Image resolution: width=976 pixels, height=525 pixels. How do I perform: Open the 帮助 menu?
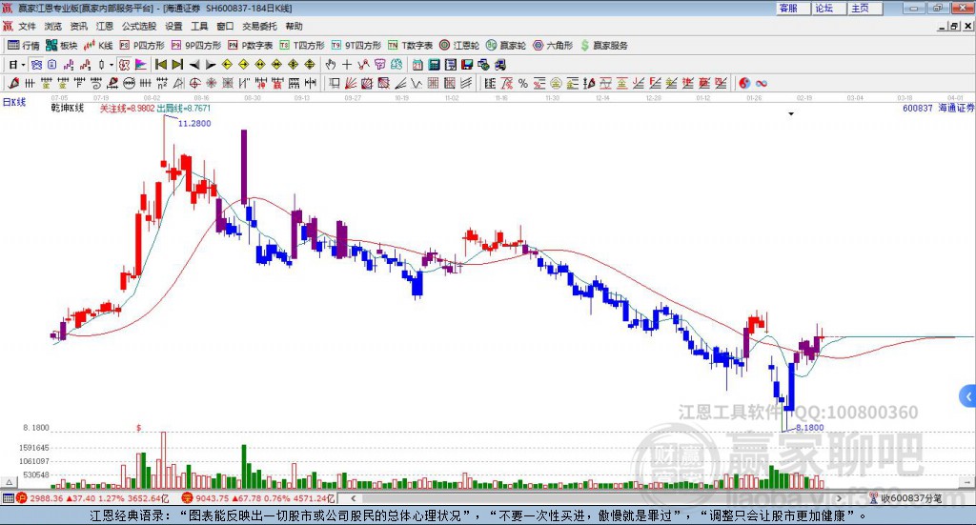tap(294, 26)
